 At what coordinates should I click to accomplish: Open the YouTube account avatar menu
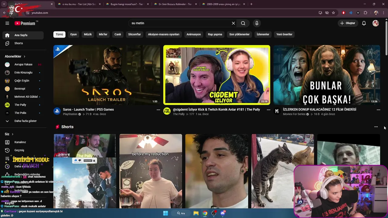tap(376, 23)
